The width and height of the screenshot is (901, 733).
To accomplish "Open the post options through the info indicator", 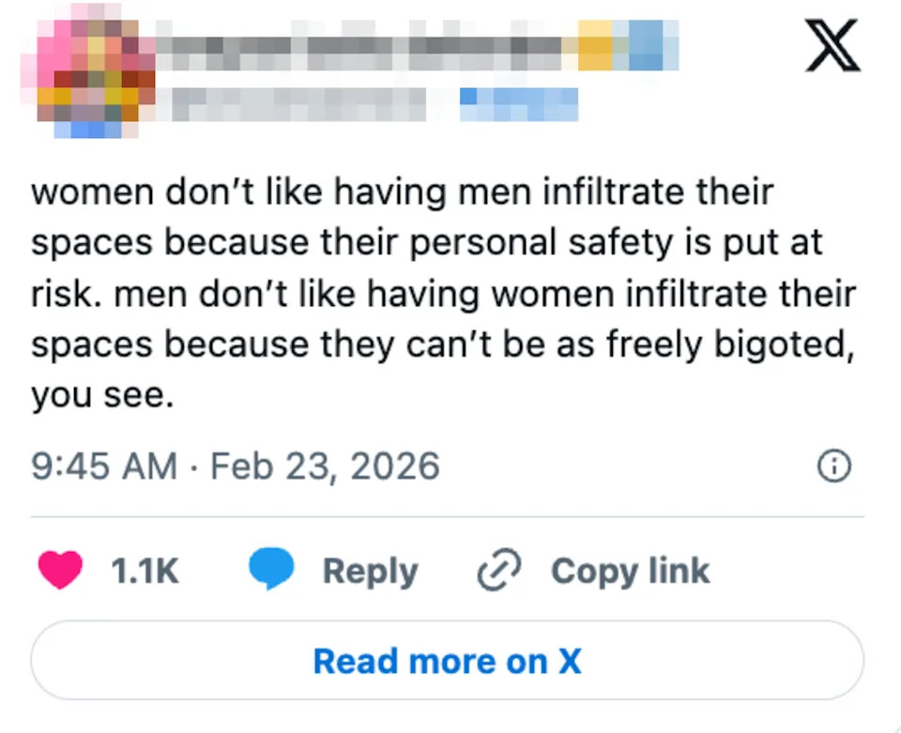I will click(x=833, y=466).
